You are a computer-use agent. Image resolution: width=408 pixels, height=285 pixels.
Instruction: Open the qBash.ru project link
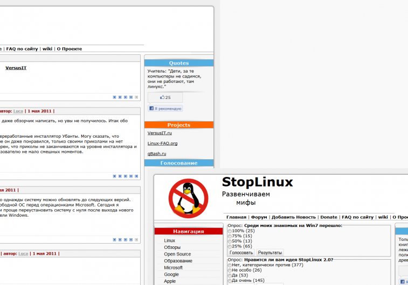157,153
